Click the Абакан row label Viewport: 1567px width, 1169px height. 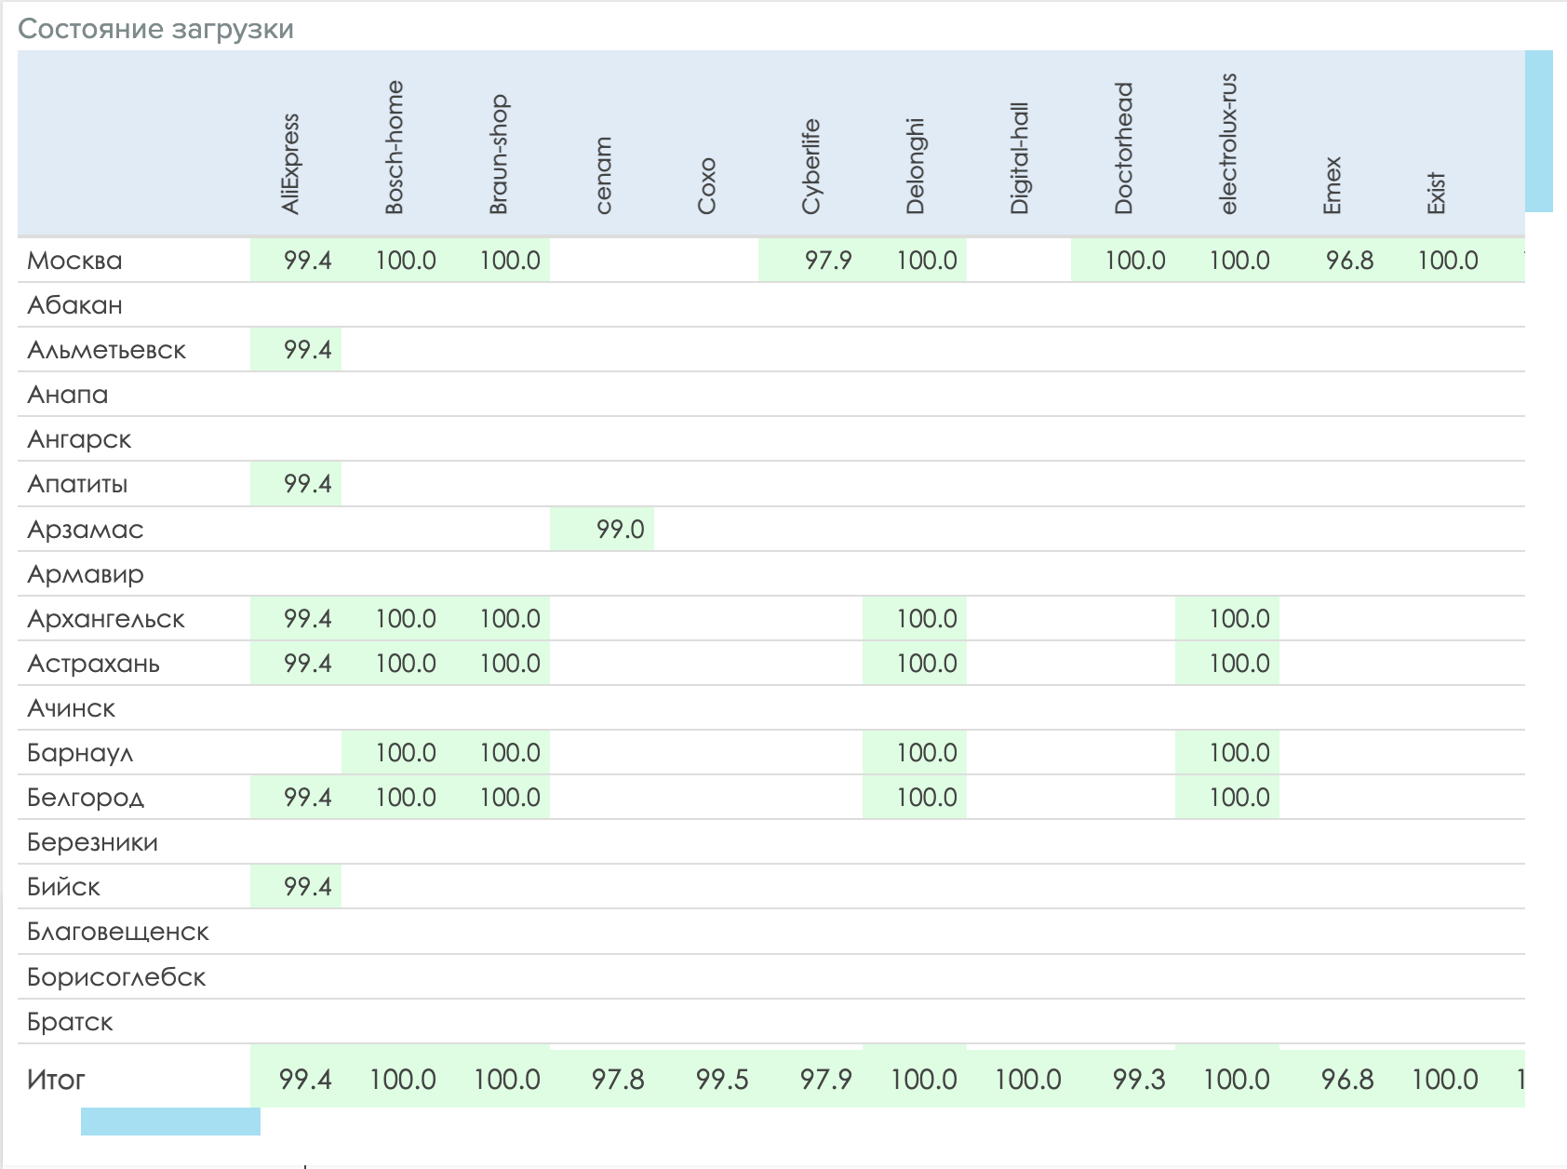coord(74,305)
